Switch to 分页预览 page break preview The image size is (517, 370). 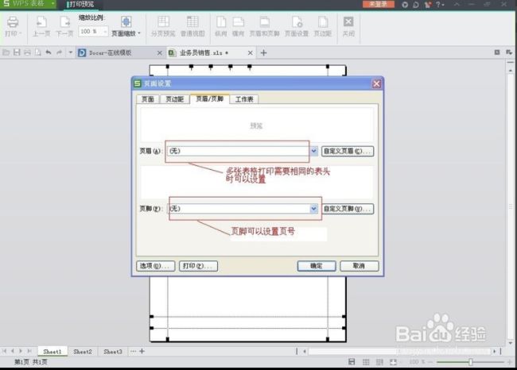click(x=163, y=26)
